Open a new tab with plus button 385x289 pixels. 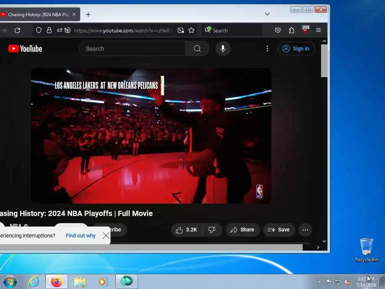click(88, 15)
